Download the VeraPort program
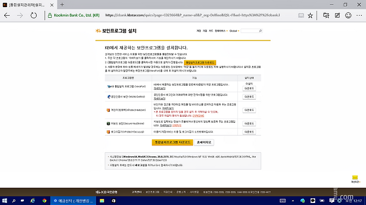This screenshot has height=205, width=366. click(x=249, y=88)
